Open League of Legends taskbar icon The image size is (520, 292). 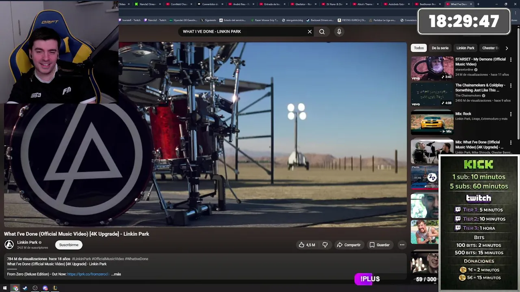coord(55,288)
